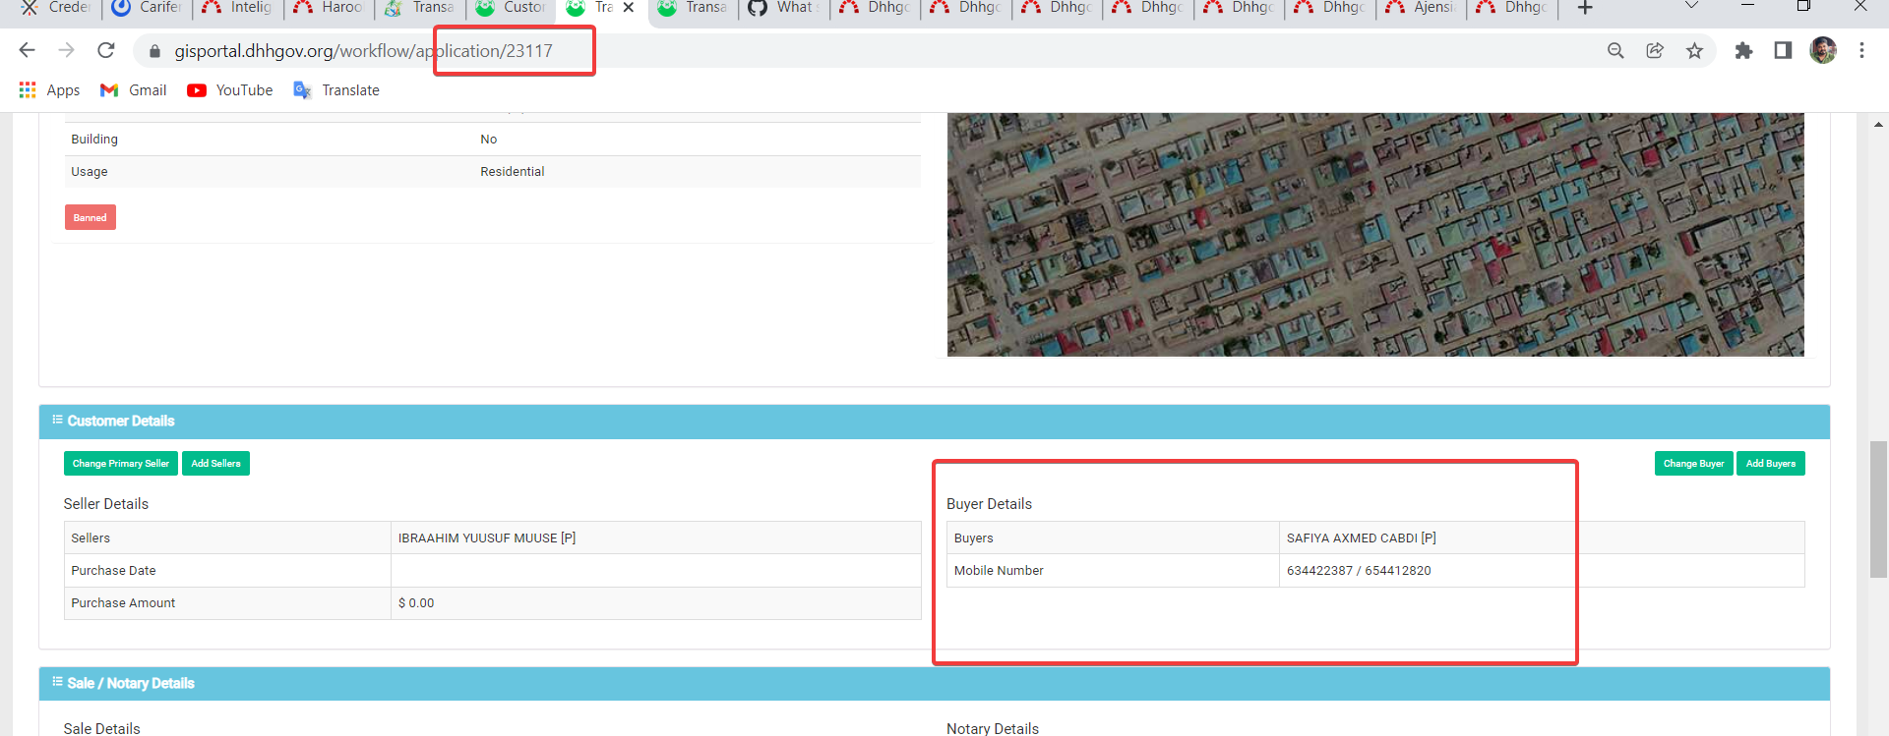Click the Building value No

click(489, 140)
